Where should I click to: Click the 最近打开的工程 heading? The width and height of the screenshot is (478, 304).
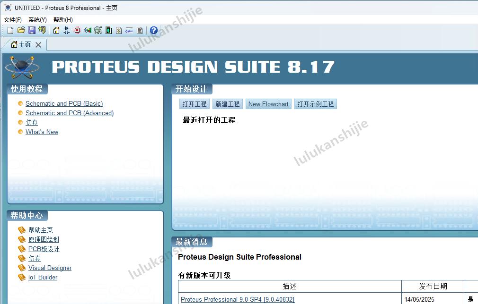[209, 120]
